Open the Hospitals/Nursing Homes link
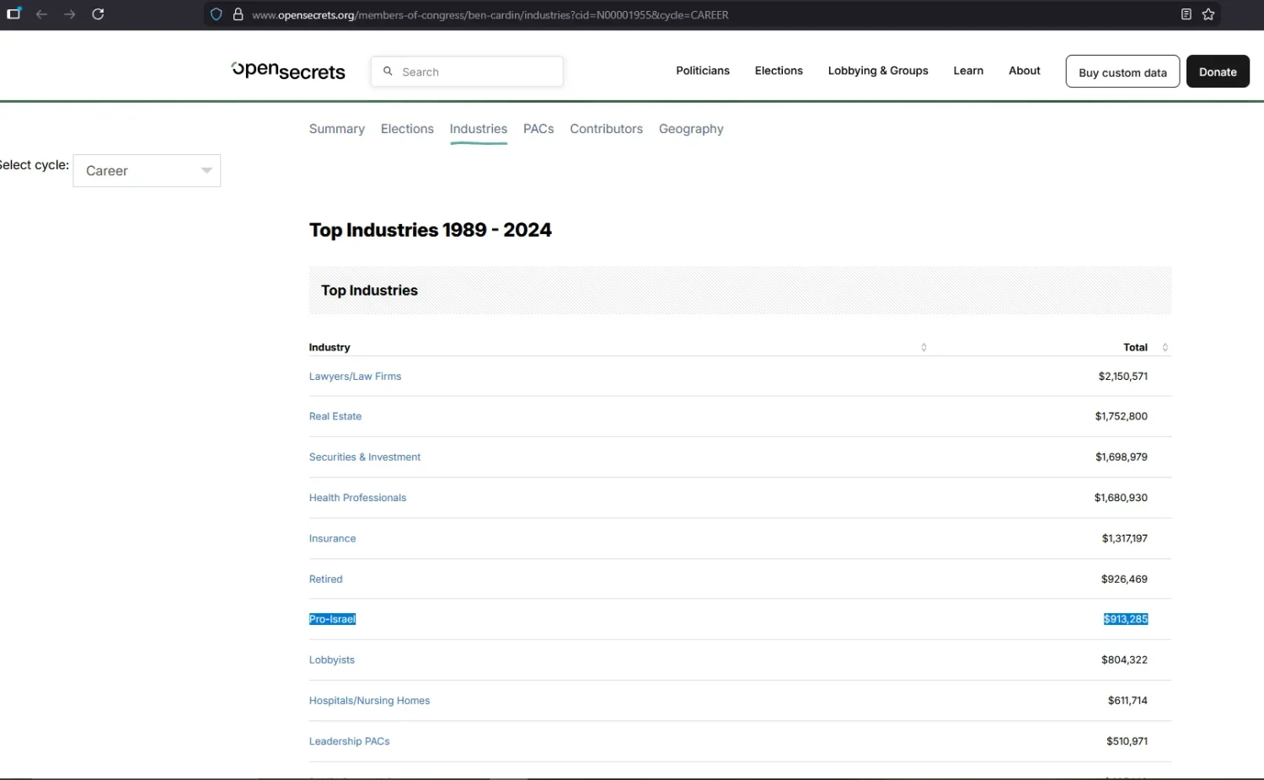Screen dimensions: 1264x780 (x=369, y=700)
